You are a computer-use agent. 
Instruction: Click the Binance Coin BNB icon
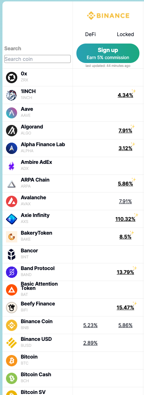[12, 325]
